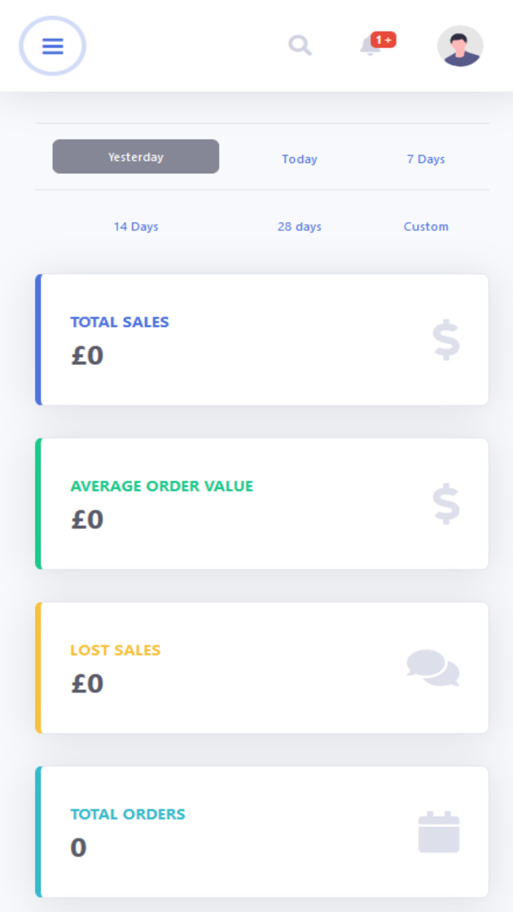Click the £0 value under Total Sales
This screenshot has height=912, width=513.
tap(86, 356)
